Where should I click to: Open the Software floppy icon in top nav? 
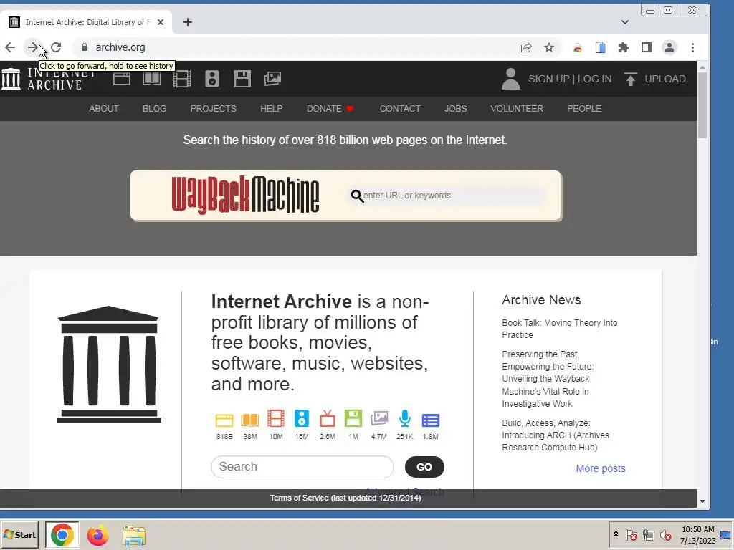242,79
